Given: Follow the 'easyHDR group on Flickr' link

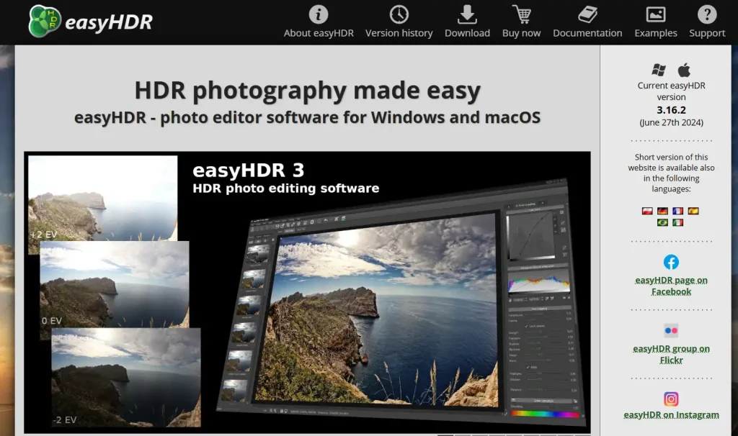Looking at the screenshot, I should tap(671, 354).
